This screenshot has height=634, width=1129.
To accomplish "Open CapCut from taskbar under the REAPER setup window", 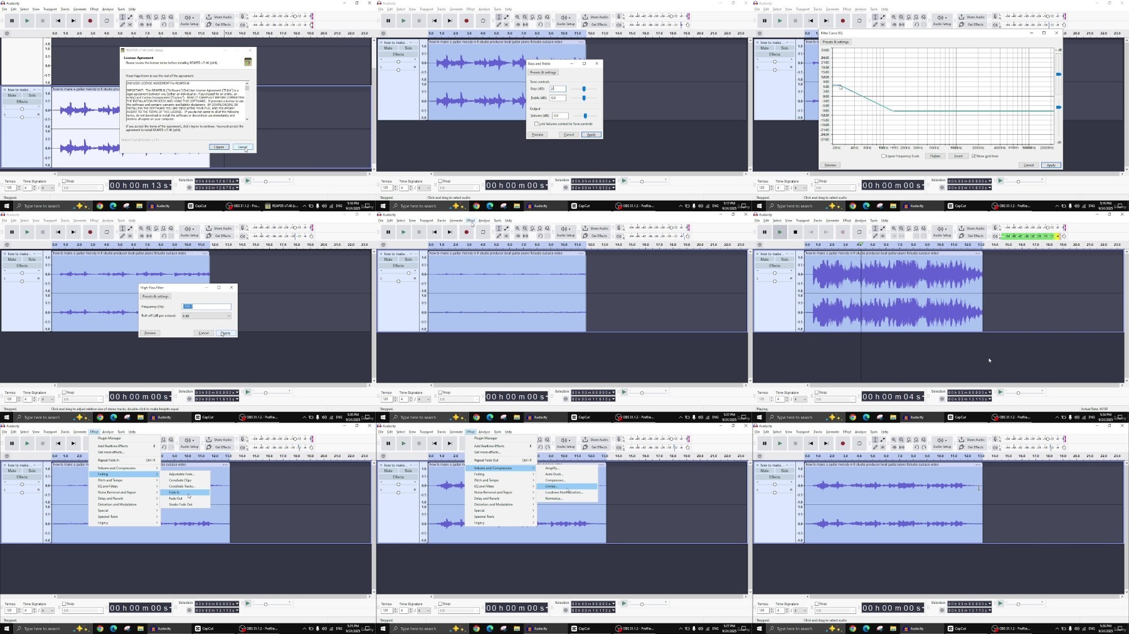I will (198, 206).
